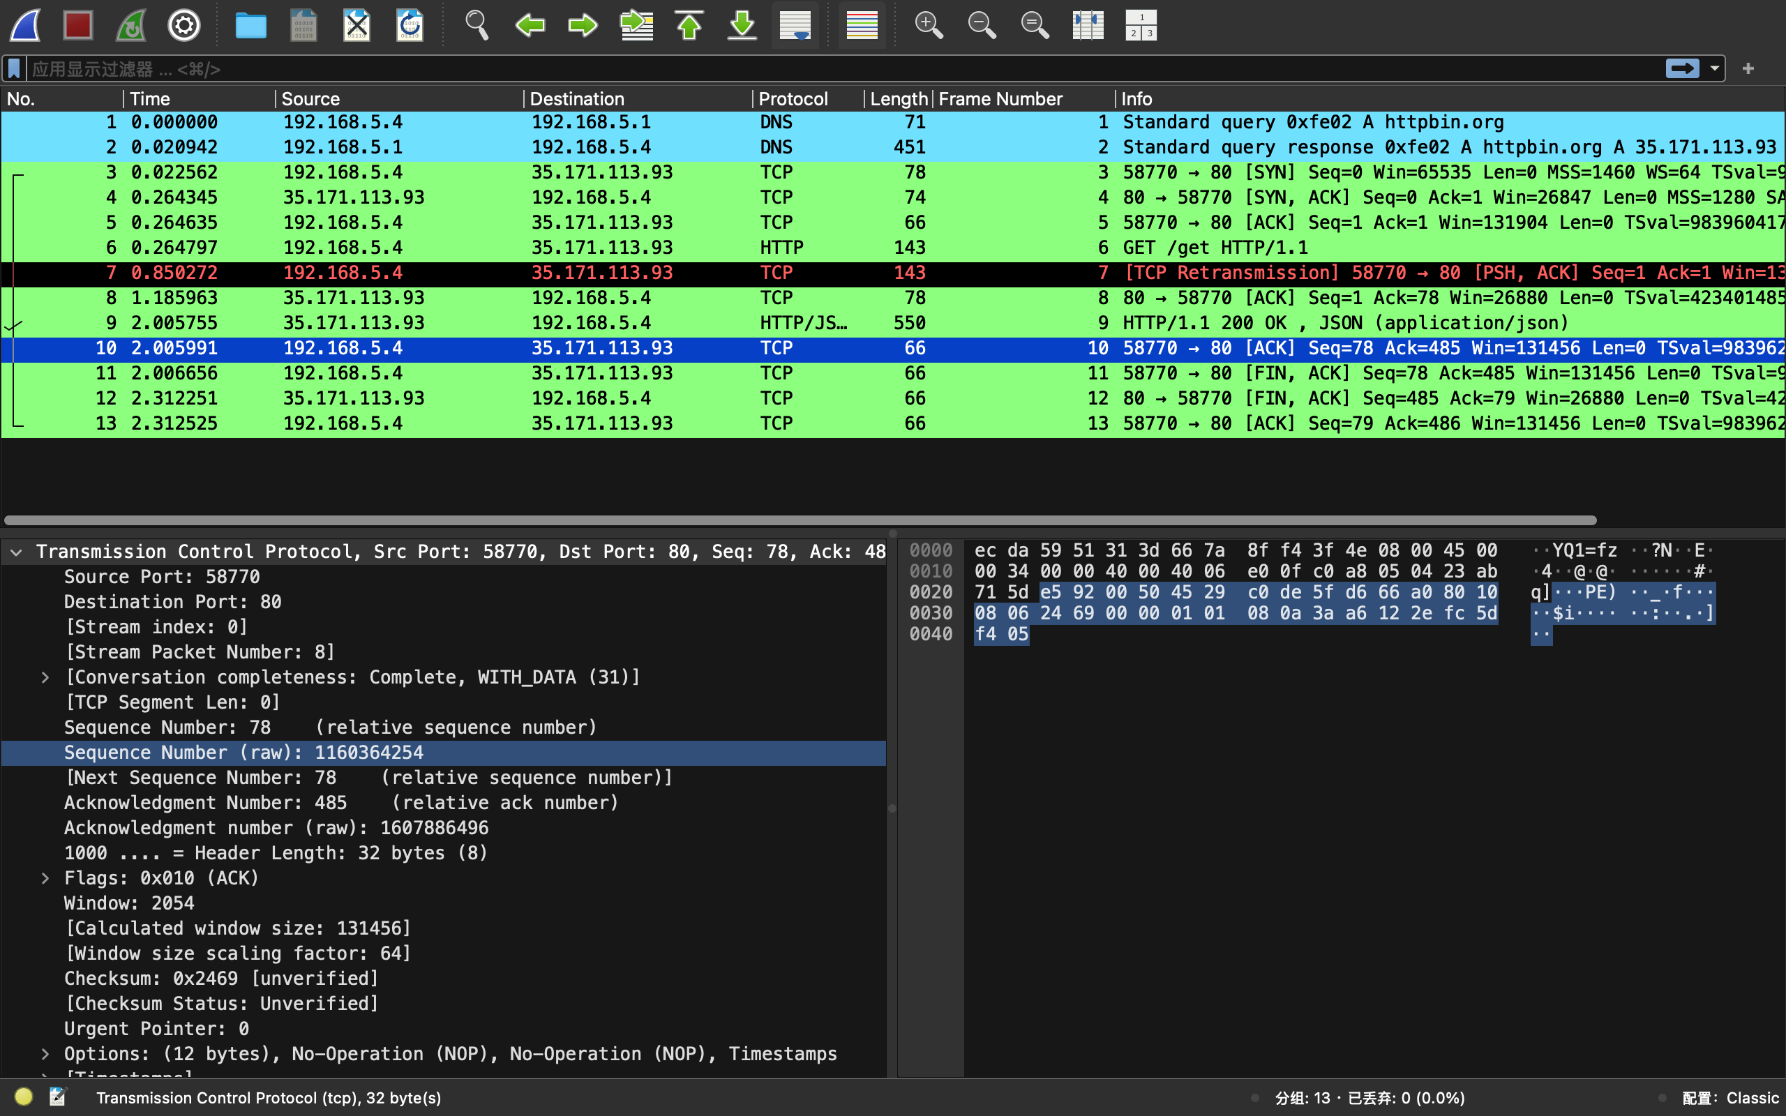The width and height of the screenshot is (1786, 1116).
Task: Go forward in packet history arrow
Action: click(x=583, y=25)
